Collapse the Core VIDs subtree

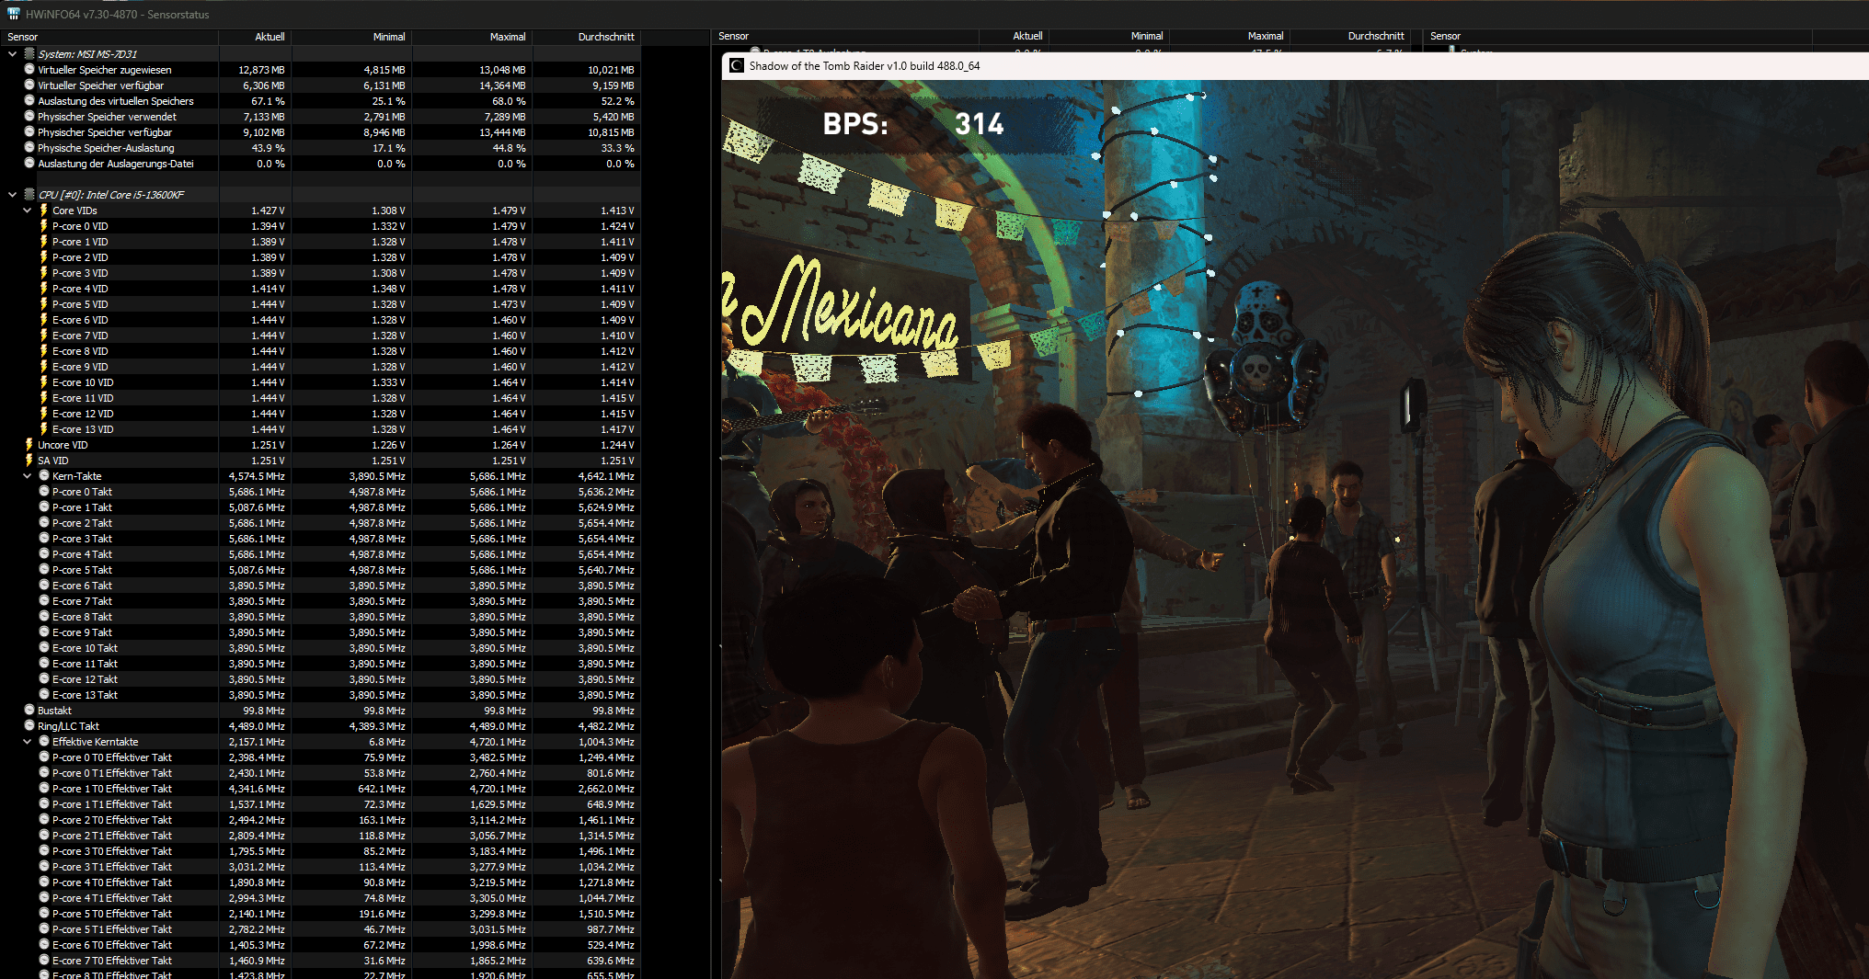(x=27, y=210)
